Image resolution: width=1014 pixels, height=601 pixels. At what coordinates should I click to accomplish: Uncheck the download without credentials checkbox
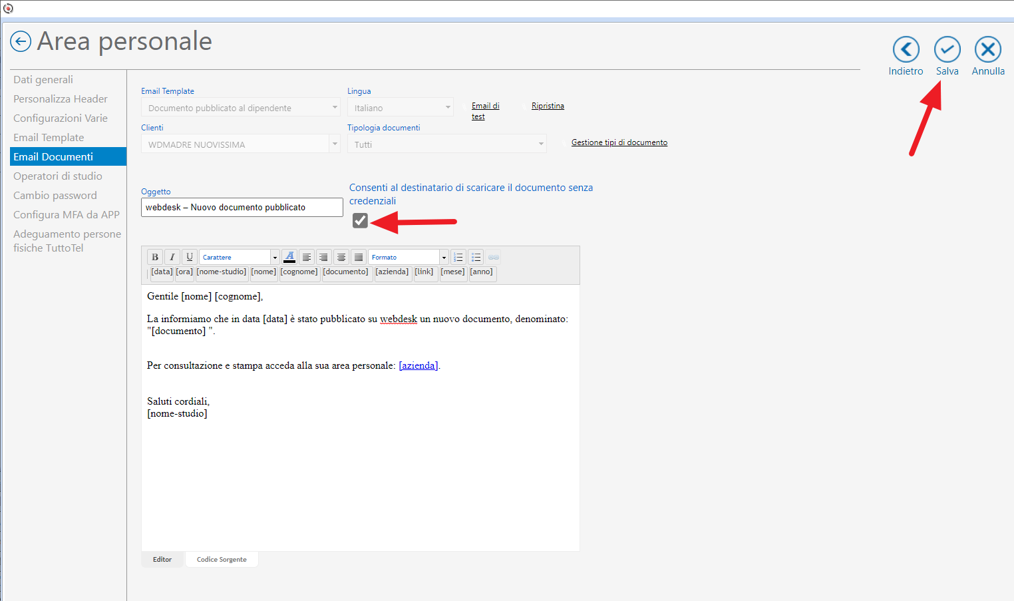pyautogui.click(x=360, y=220)
